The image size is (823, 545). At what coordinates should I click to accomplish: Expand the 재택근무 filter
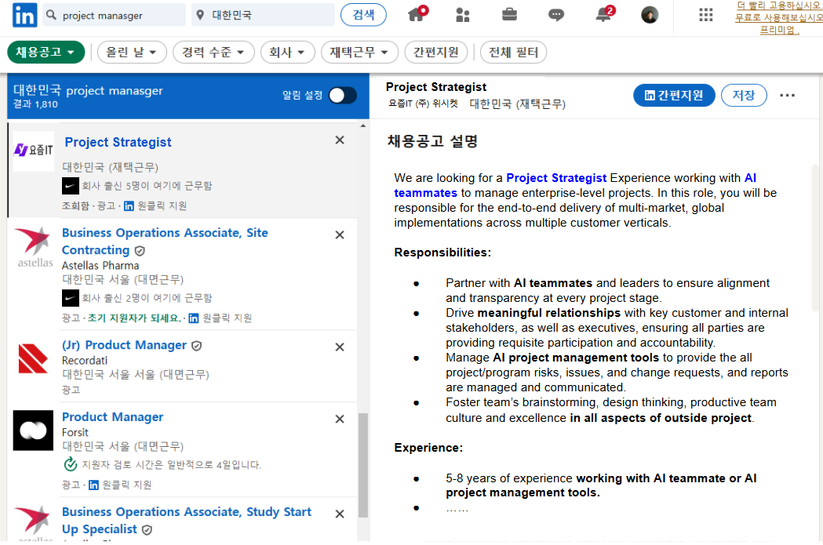359,52
